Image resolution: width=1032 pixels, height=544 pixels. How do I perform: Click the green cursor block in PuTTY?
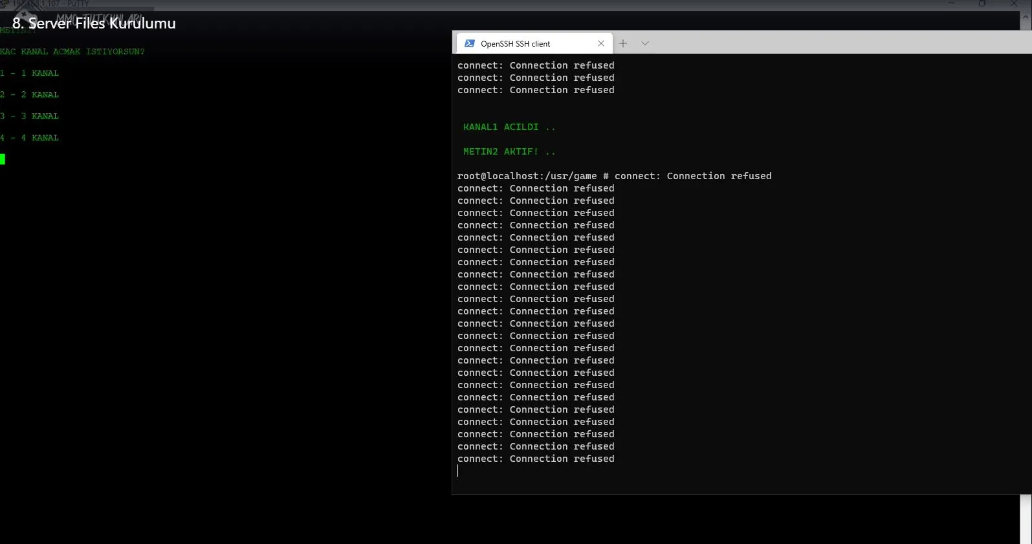[x=3, y=159]
